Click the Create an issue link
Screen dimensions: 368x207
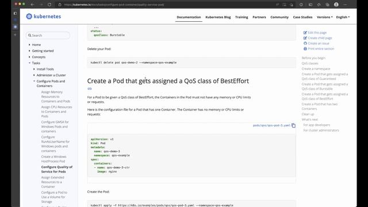[x=319, y=44]
